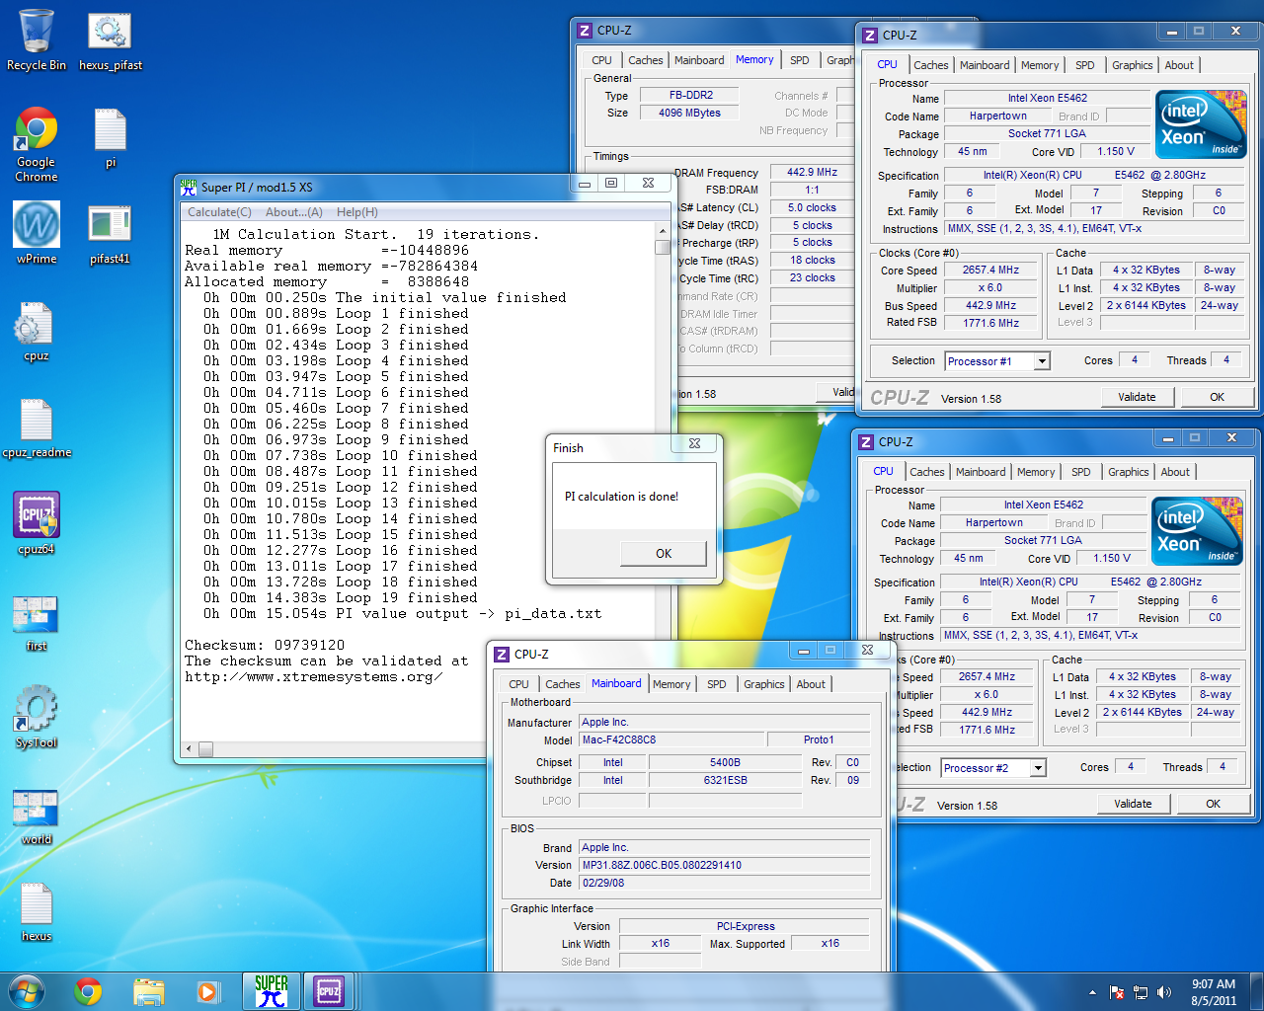1264x1011 pixels.
Task: Open About menu in Super PI
Action: click(294, 212)
